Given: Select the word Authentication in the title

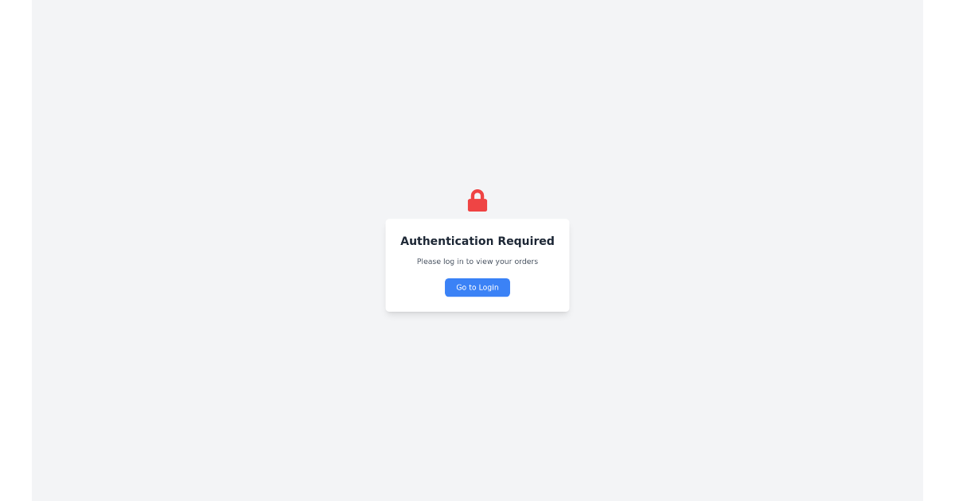Looking at the screenshot, I should pos(447,241).
